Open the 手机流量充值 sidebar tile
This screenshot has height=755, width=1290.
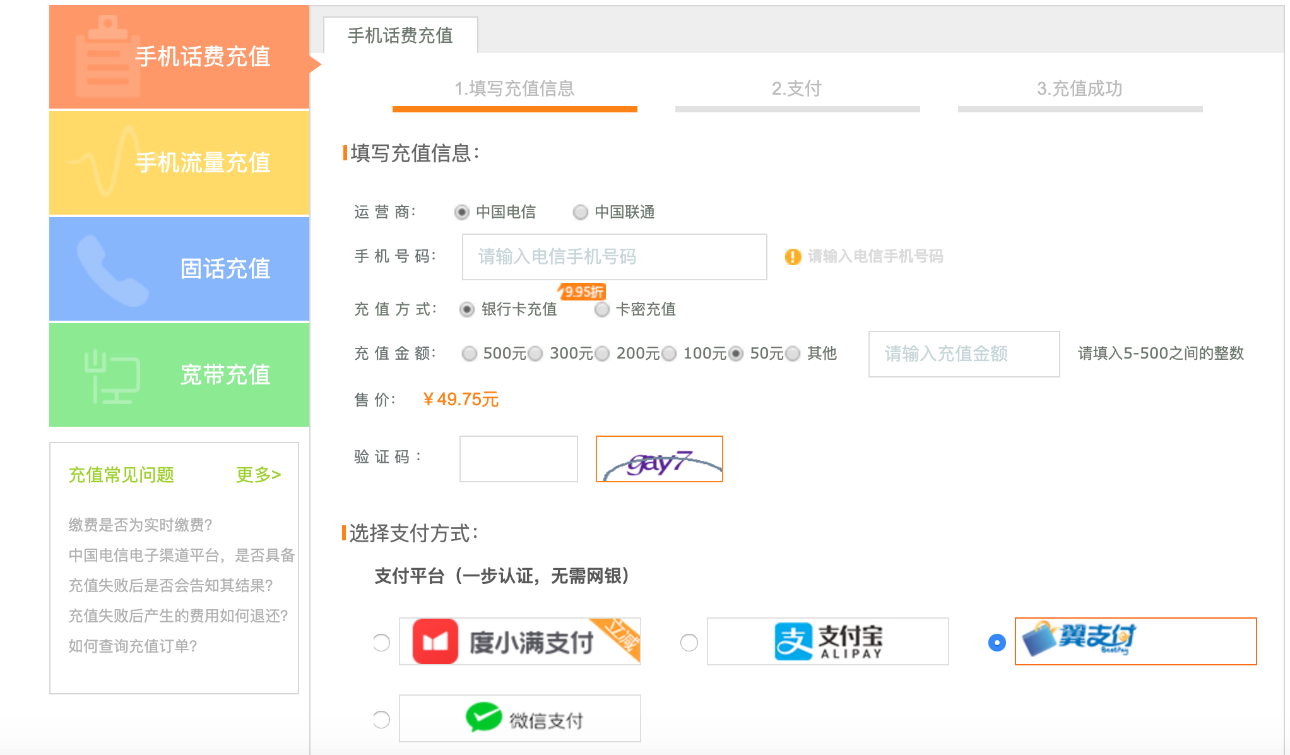coord(179,163)
